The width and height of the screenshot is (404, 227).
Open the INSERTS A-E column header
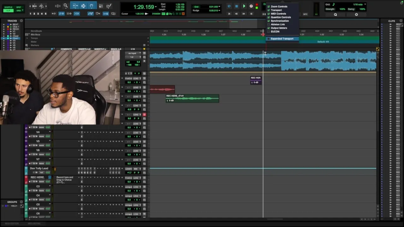[84, 49]
